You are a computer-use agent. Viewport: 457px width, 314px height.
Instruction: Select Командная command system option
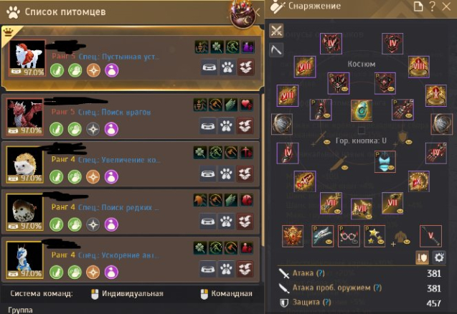227,294
